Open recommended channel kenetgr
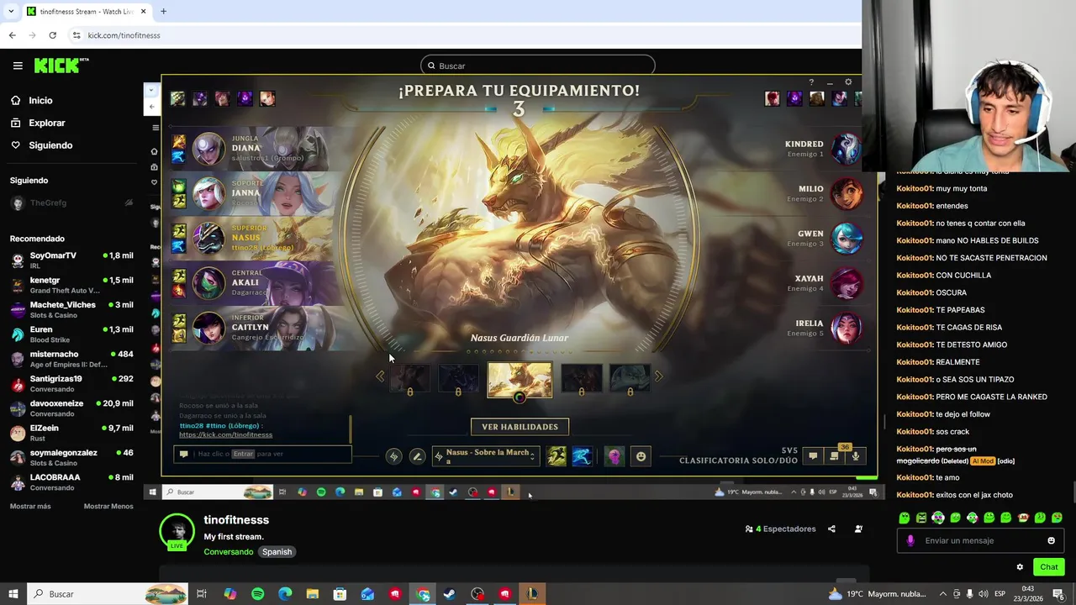This screenshot has width=1076, height=605. (71, 284)
